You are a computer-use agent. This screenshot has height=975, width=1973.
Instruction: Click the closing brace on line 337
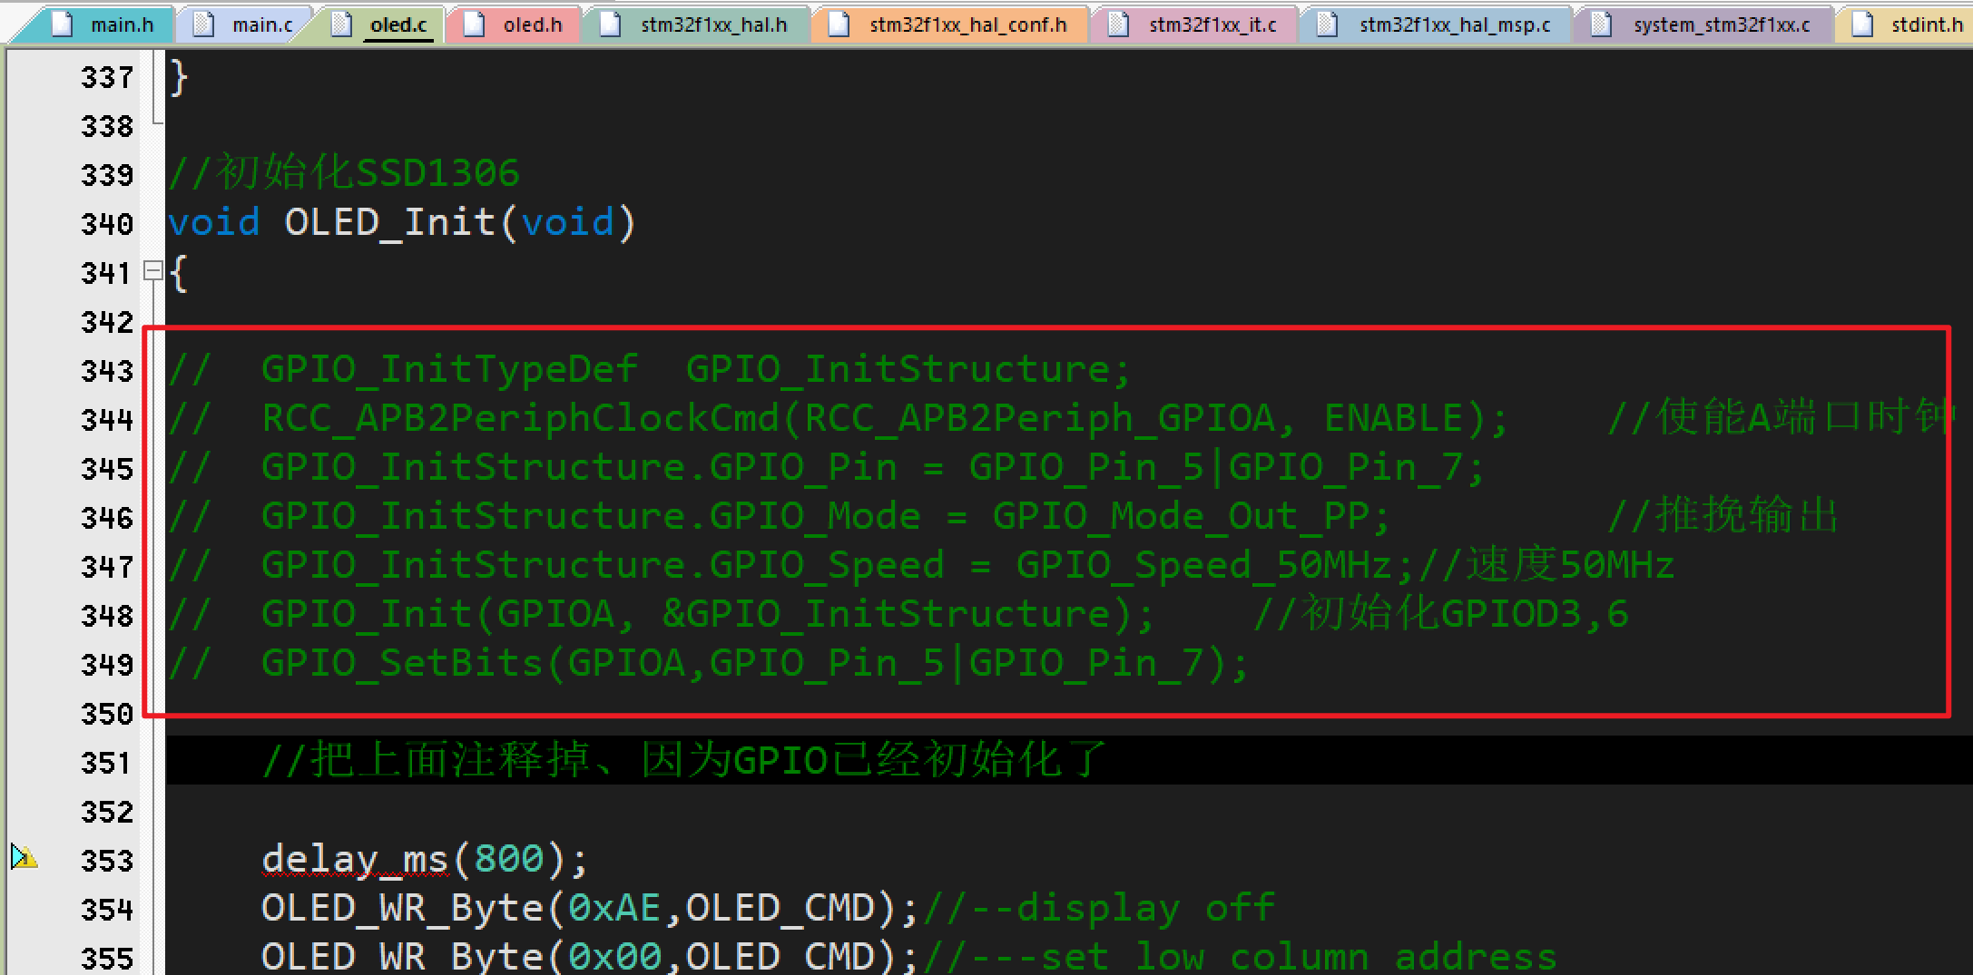click(179, 77)
